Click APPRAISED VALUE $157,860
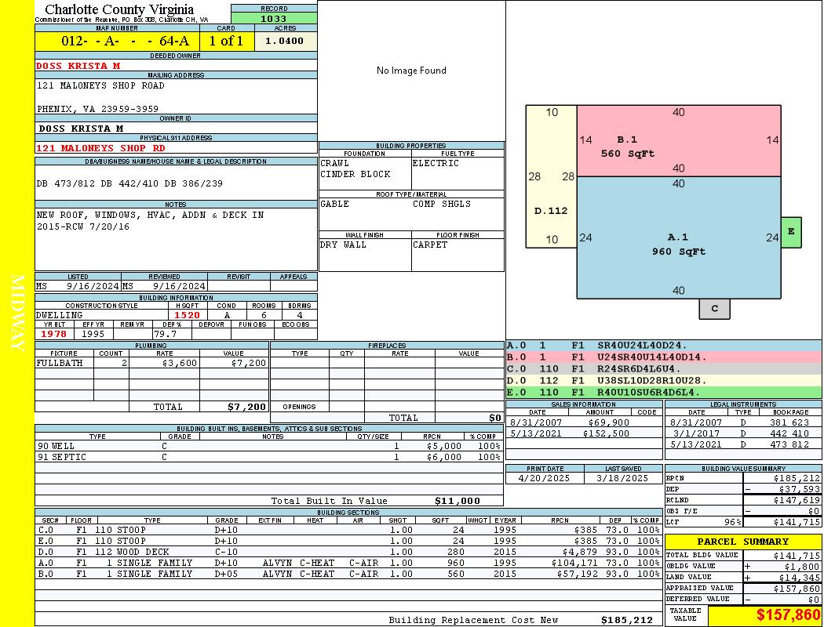Screen dimensions: 824x627 coord(797,589)
